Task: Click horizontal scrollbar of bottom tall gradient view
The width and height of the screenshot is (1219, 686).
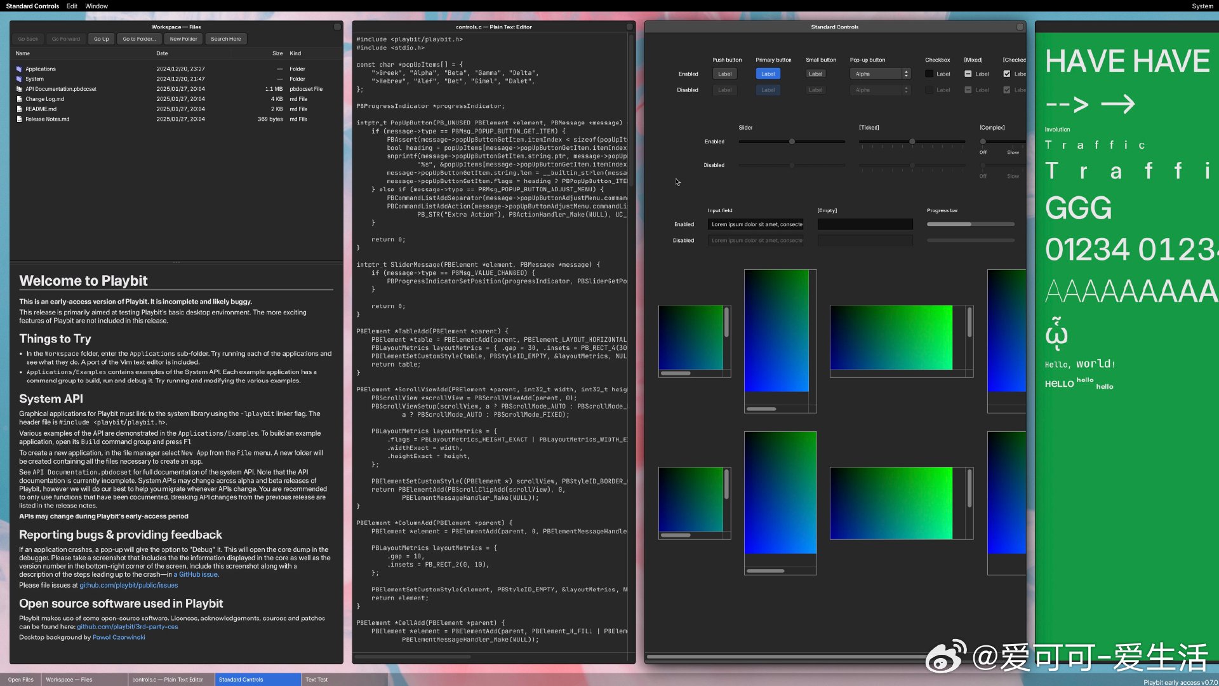Action: coord(766,571)
